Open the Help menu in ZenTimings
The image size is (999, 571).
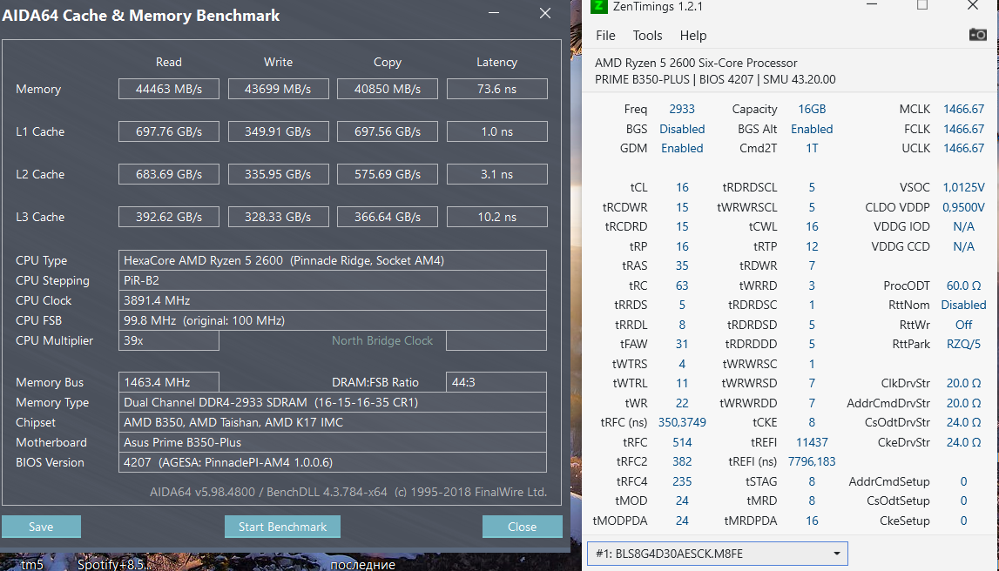point(693,36)
